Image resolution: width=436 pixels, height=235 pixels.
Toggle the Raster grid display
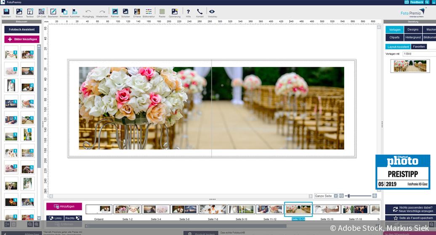coord(162,12)
